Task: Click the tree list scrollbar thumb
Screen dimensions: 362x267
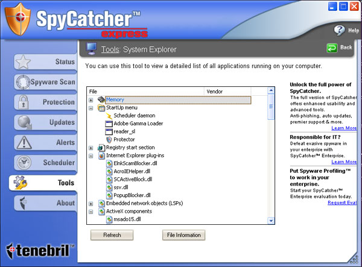Action: click(x=271, y=107)
